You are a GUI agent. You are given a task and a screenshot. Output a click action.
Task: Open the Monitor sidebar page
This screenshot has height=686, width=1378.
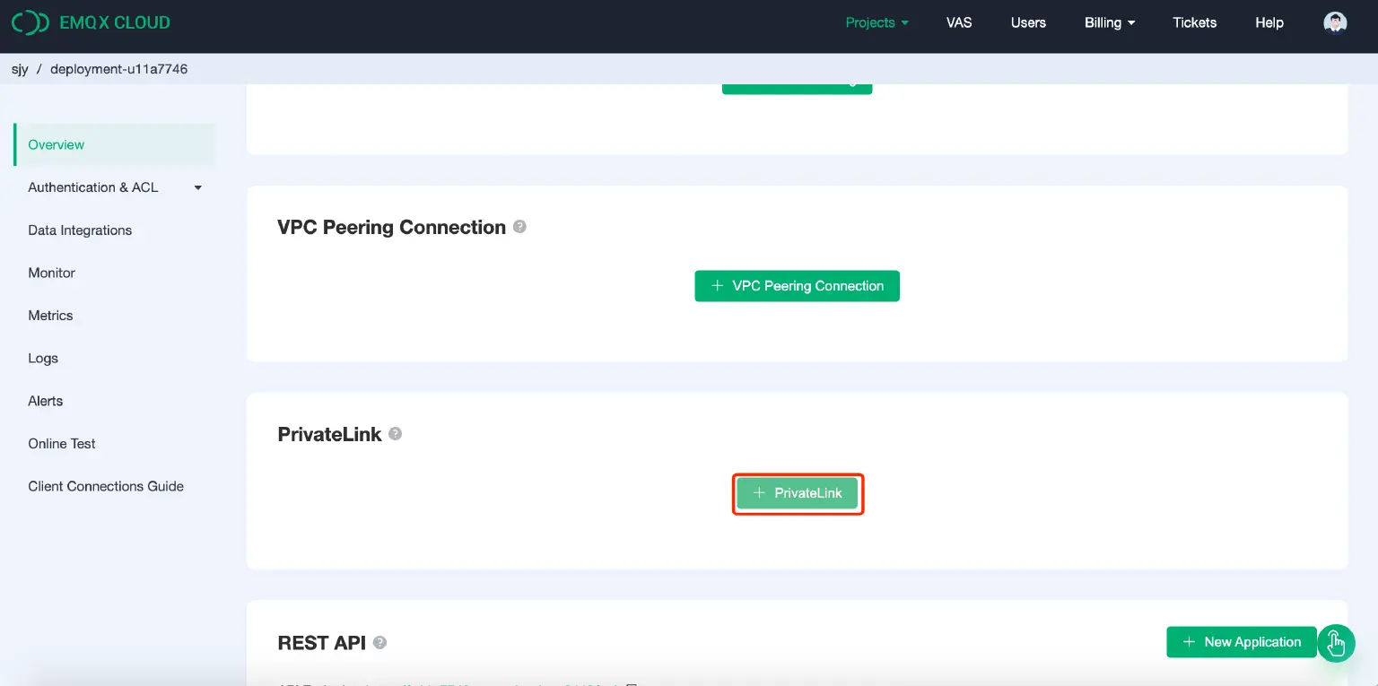51,273
